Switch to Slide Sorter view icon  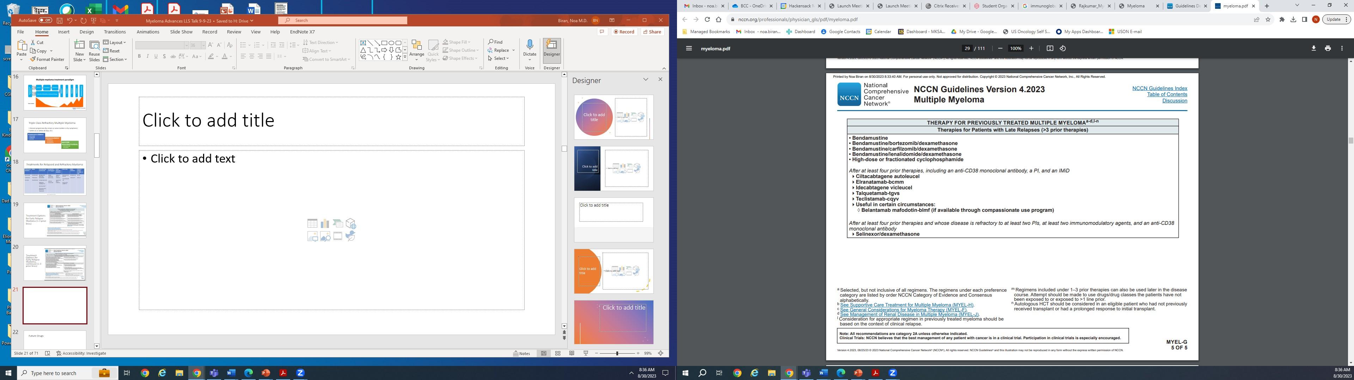tap(558, 353)
